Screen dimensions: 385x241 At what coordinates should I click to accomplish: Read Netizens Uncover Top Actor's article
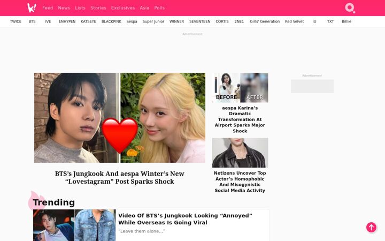click(240, 182)
